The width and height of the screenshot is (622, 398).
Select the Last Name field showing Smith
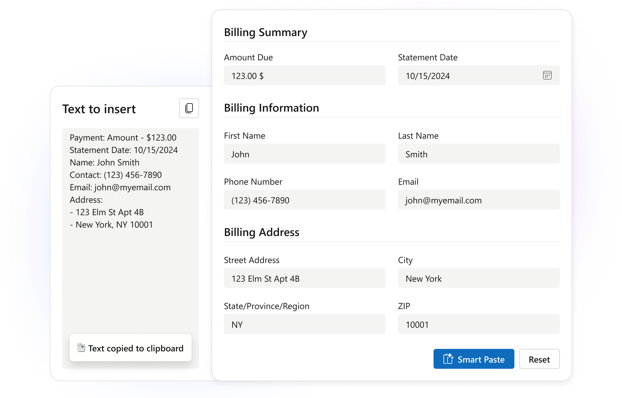478,154
